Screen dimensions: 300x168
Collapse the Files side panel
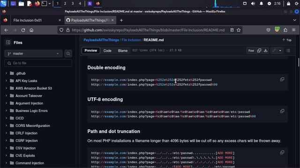coord(8,42)
